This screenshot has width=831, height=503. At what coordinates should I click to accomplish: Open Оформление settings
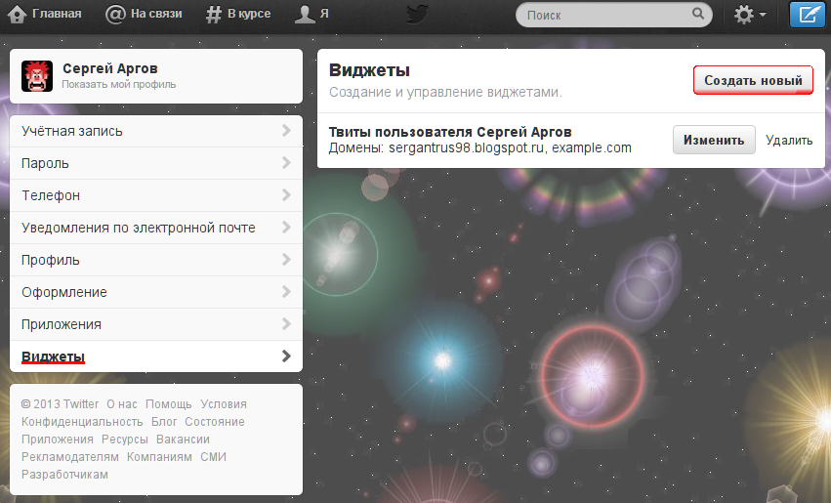pos(156,292)
